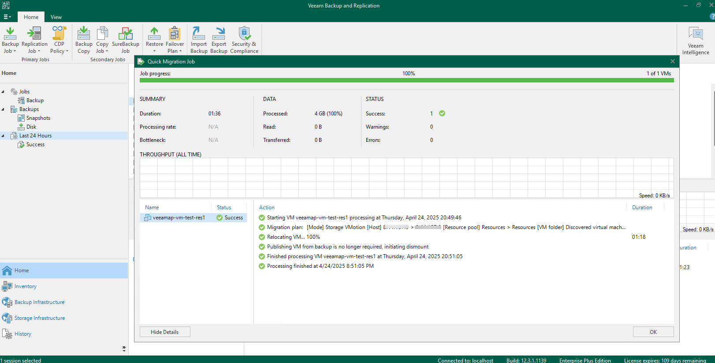Screen dimensions: 715x363
Task: Select Backup under Jobs
Action: [35, 100]
